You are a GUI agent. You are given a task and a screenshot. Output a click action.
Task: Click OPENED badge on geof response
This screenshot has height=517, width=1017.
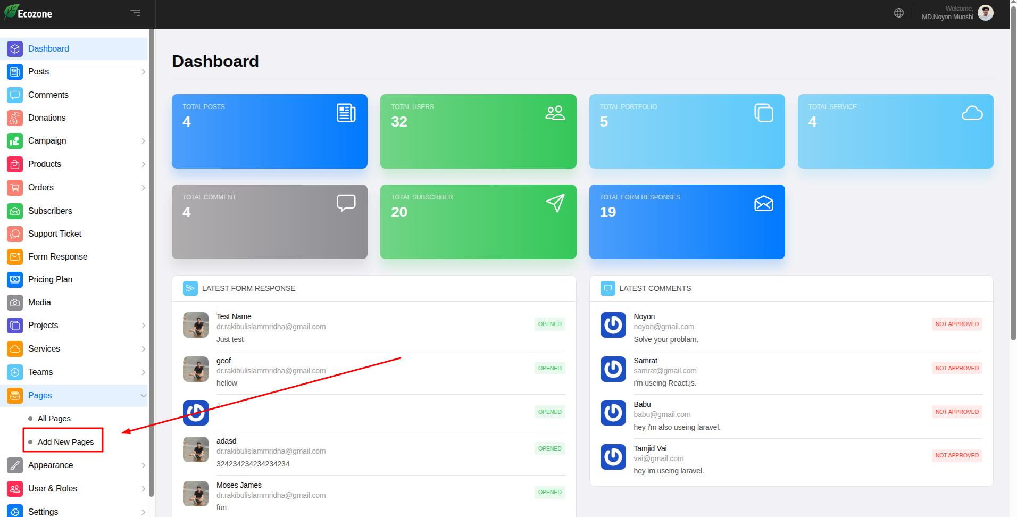coord(549,369)
